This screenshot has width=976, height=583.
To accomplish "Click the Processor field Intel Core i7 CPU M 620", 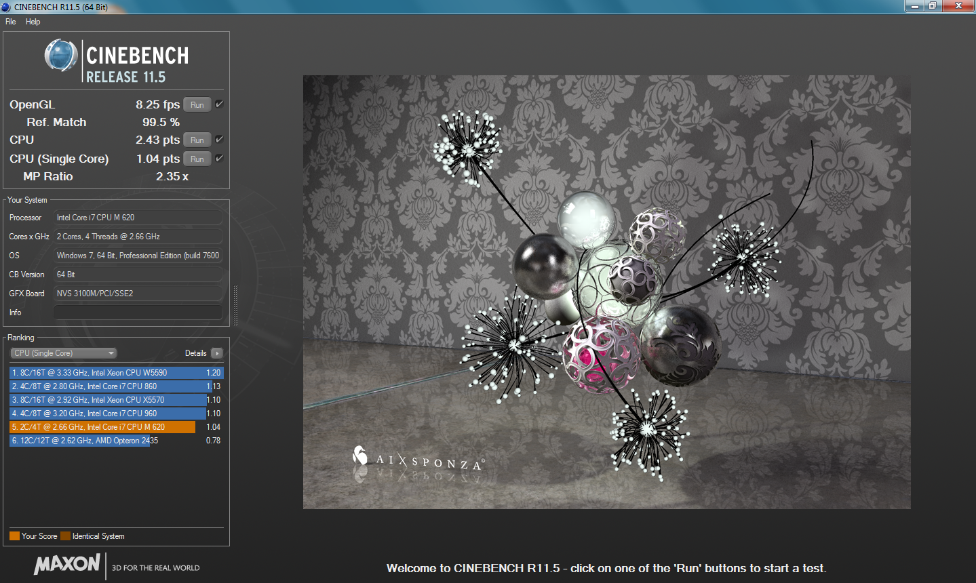I will click(138, 218).
